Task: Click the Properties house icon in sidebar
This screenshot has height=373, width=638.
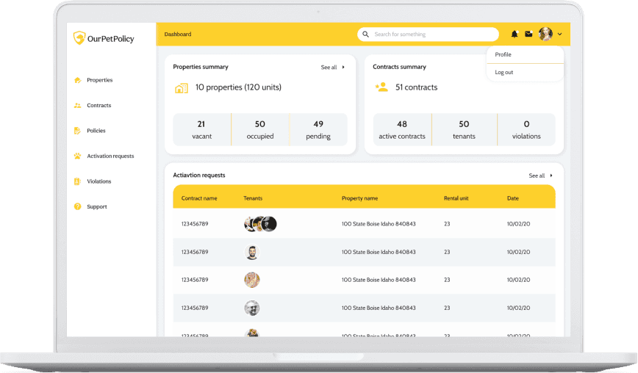Action: click(x=77, y=80)
